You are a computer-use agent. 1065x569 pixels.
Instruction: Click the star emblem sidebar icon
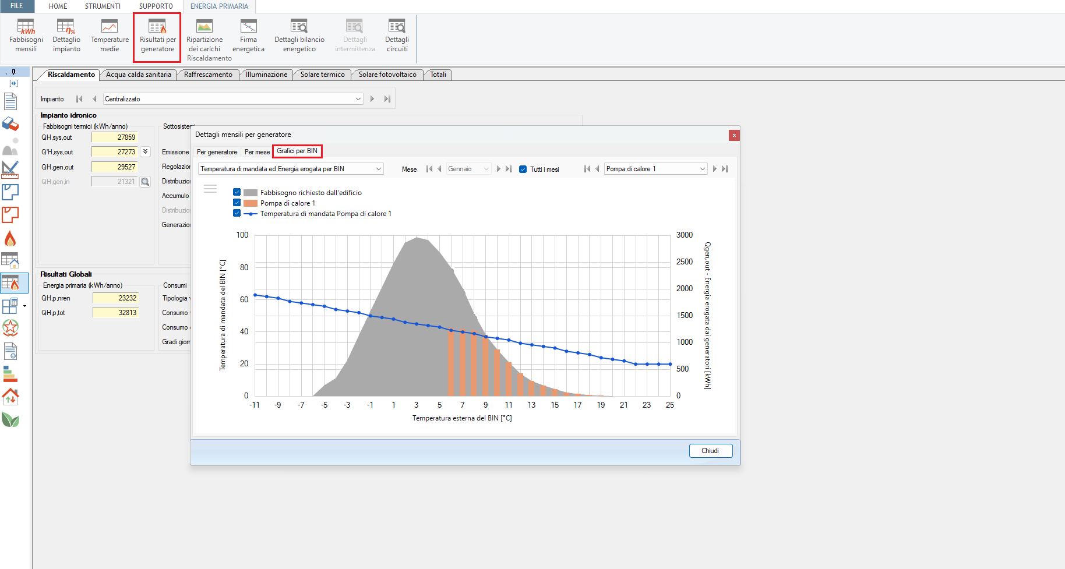tap(10, 328)
